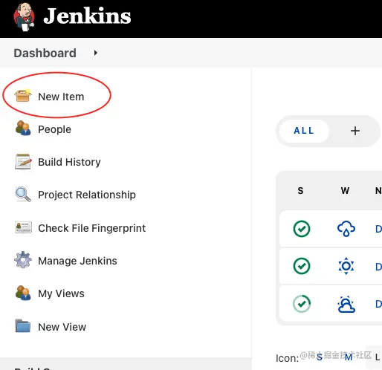Image resolution: width=382 pixels, height=370 pixels.
Task: Add a new view with plus tab
Action: (355, 131)
